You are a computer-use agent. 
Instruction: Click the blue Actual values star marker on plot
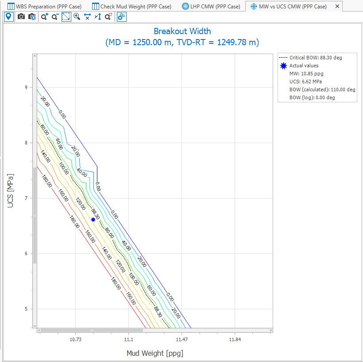(93, 219)
